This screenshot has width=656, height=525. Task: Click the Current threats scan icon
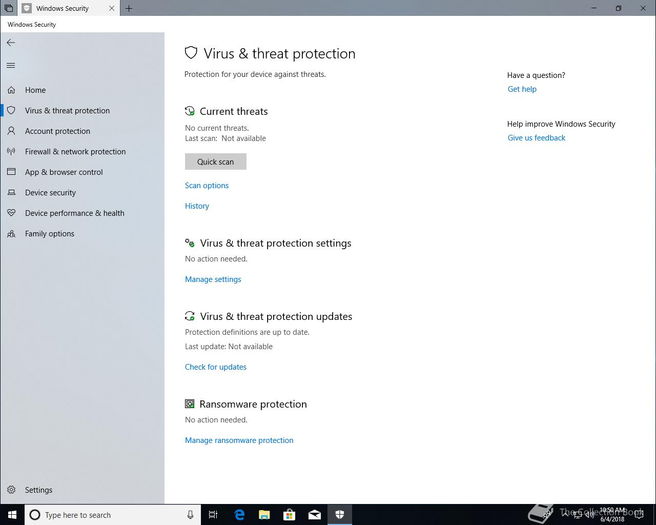coord(190,111)
